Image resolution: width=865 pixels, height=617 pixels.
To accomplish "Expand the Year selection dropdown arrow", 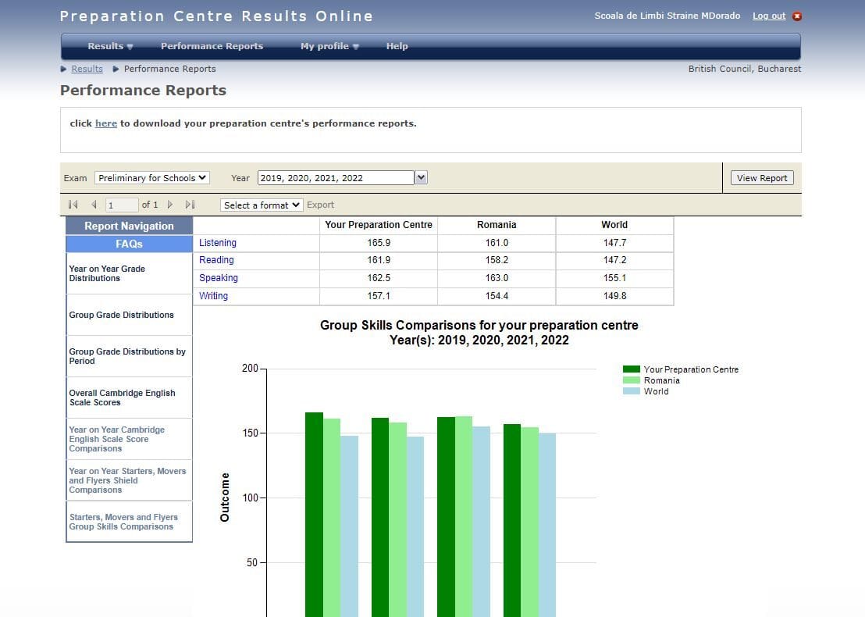I will click(421, 178).
